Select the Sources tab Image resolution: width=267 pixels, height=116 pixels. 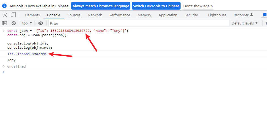point(74,15)
